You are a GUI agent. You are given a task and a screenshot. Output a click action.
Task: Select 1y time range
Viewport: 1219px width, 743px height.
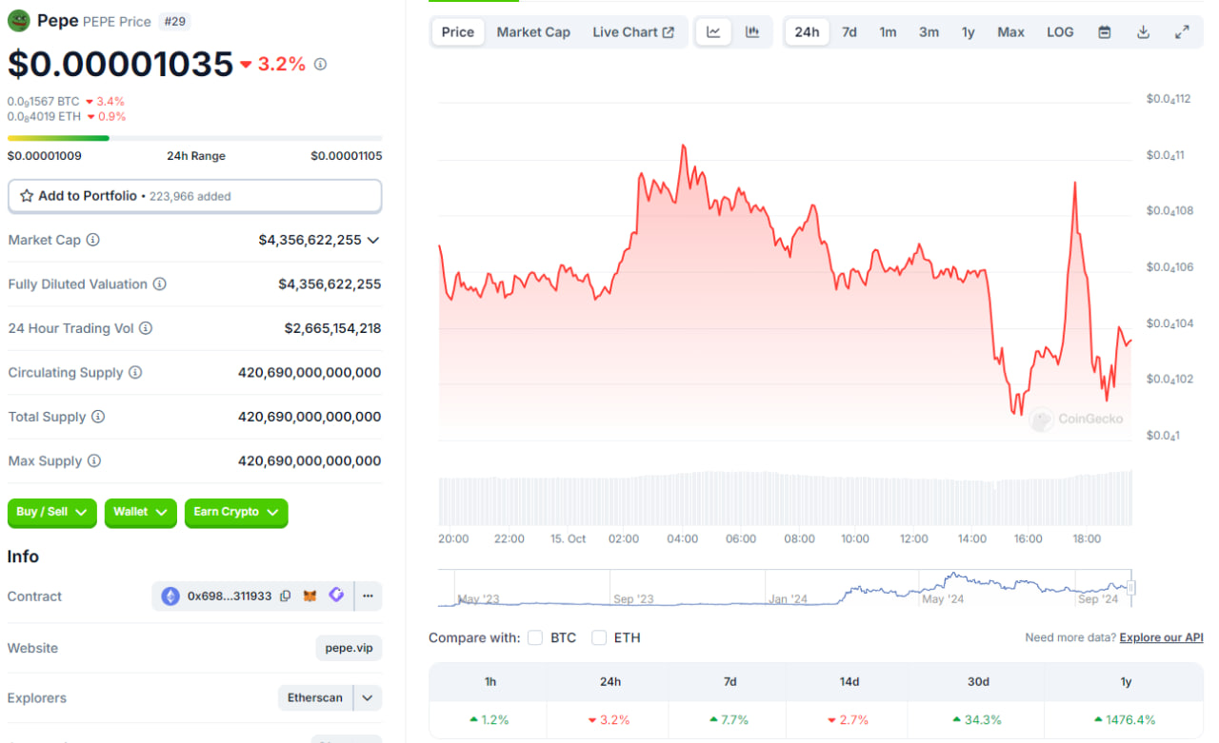pyautogui.click(x=969, y=32)
